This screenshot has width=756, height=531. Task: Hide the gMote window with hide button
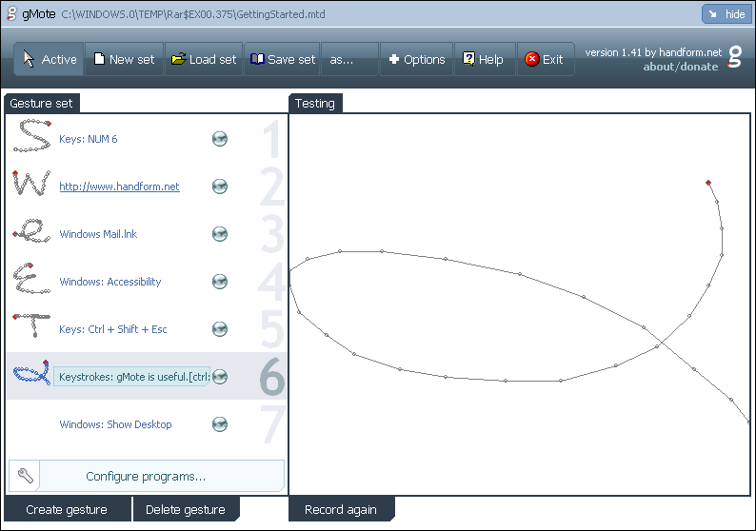[x=727, y=14]
